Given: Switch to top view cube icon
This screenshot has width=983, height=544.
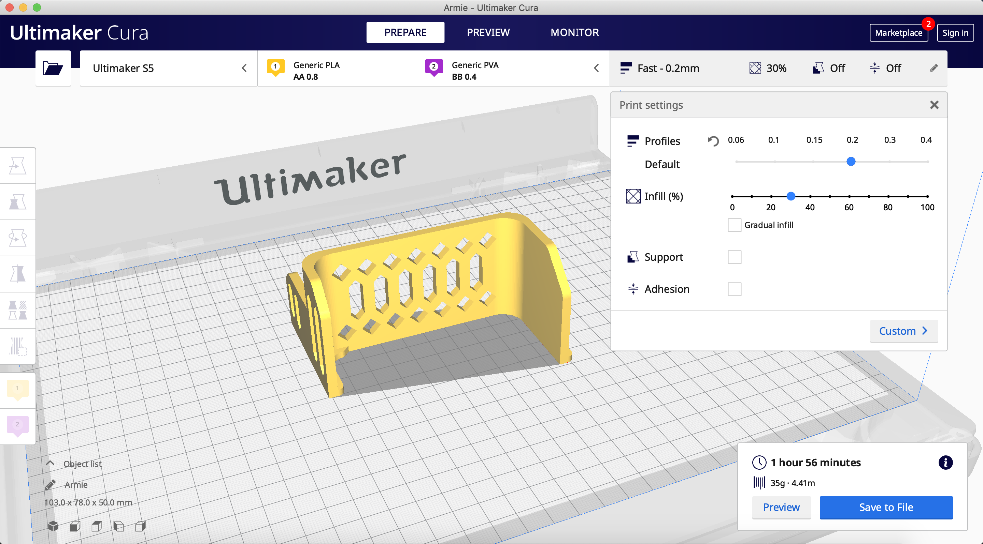Looking at the screenshot, I should pyautogui.click(x=97, y=526).
